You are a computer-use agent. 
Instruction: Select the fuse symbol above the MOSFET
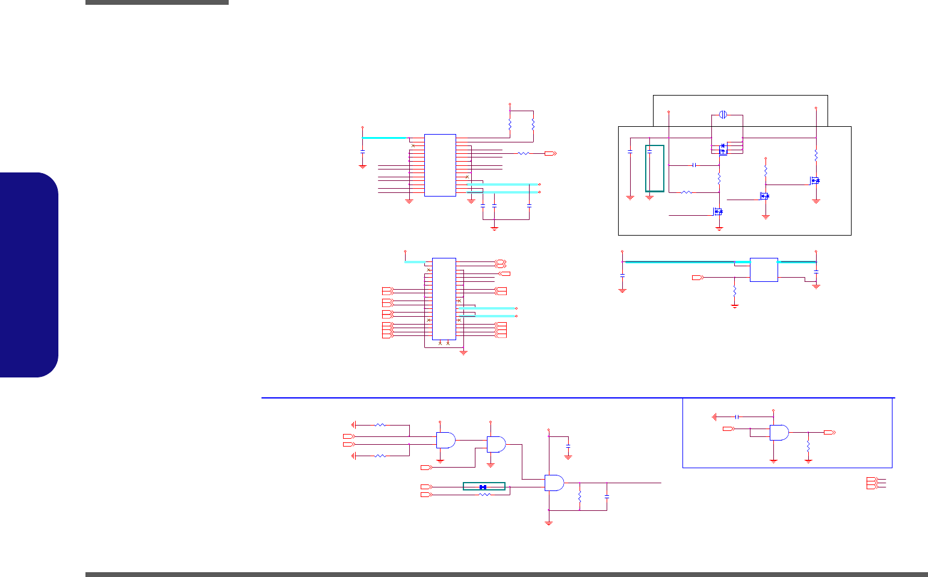tap(725, 114)
